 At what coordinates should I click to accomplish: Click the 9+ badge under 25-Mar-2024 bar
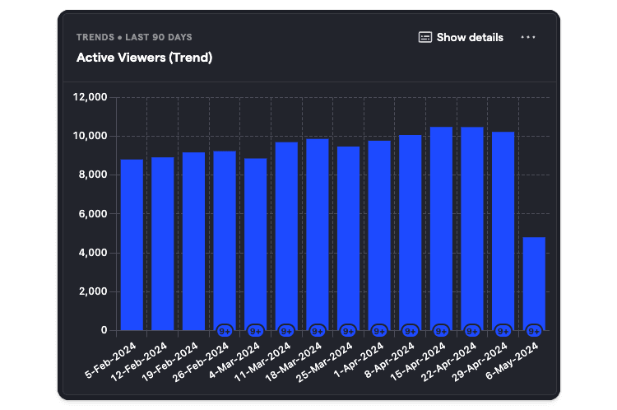[x=349, y=331]
